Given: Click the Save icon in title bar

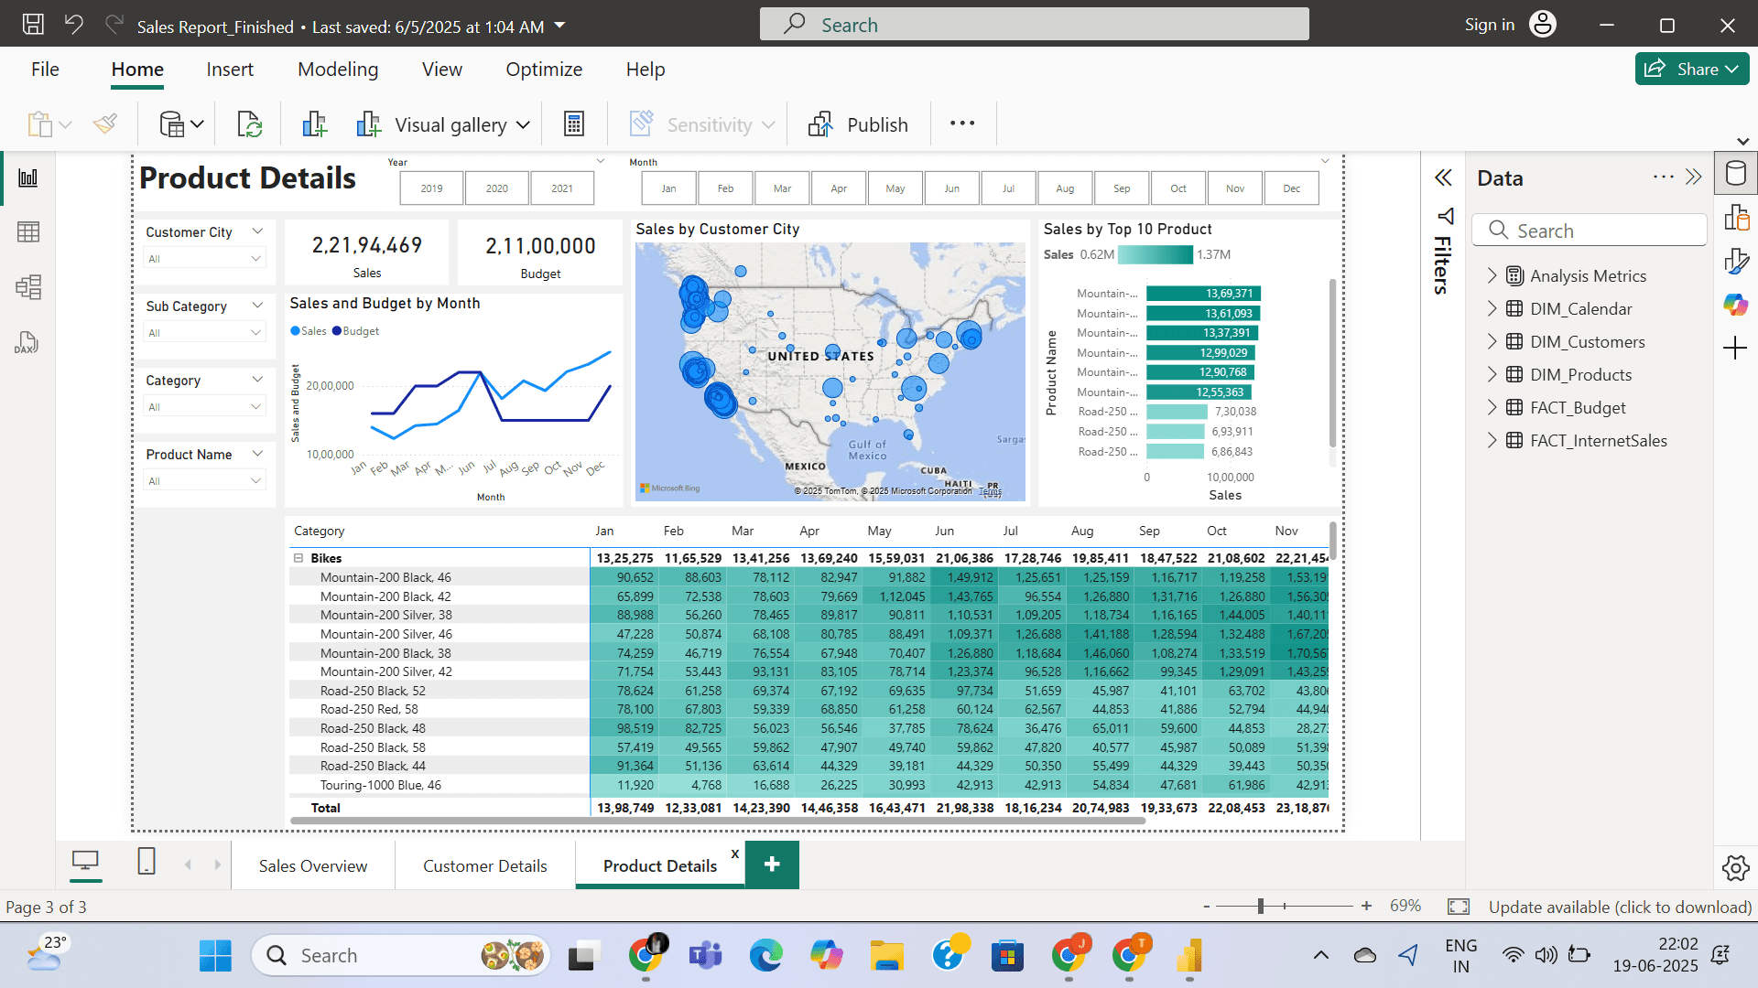Looking at the screenshot, I should tap(33, 25).
